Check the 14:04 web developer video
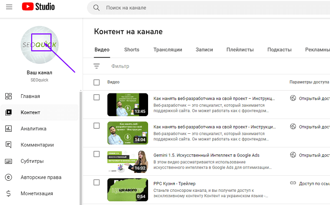Image resolution: width=330 pixels, height=205 pixels. click(97, 126)
